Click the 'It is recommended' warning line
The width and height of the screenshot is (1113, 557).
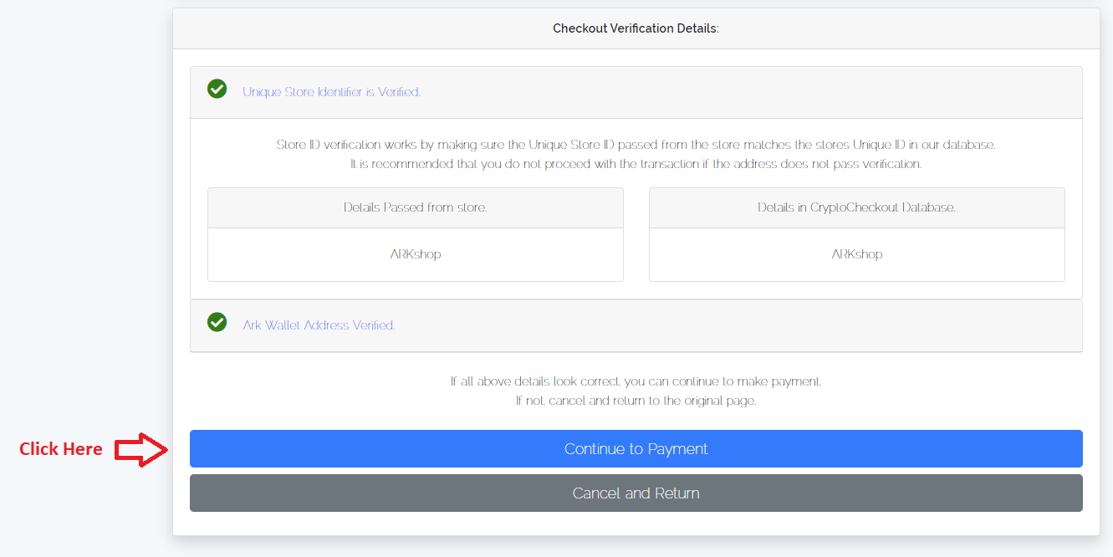pos(636,164)
